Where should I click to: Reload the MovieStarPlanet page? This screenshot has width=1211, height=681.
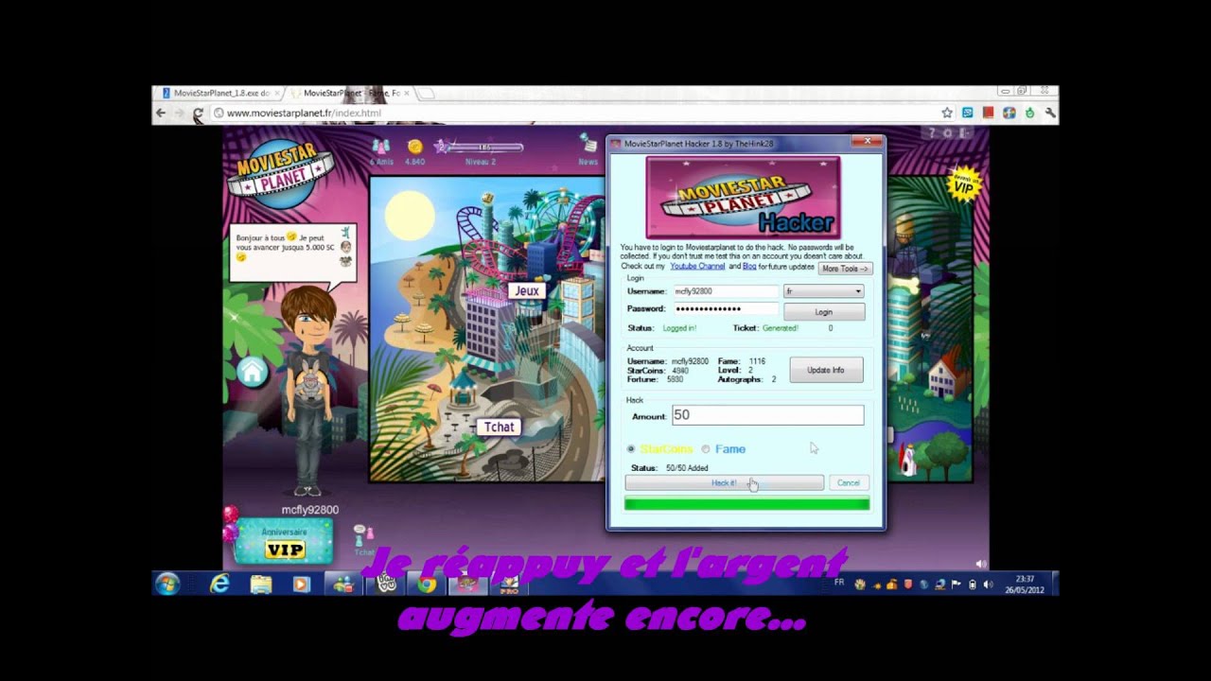point(198,113)
